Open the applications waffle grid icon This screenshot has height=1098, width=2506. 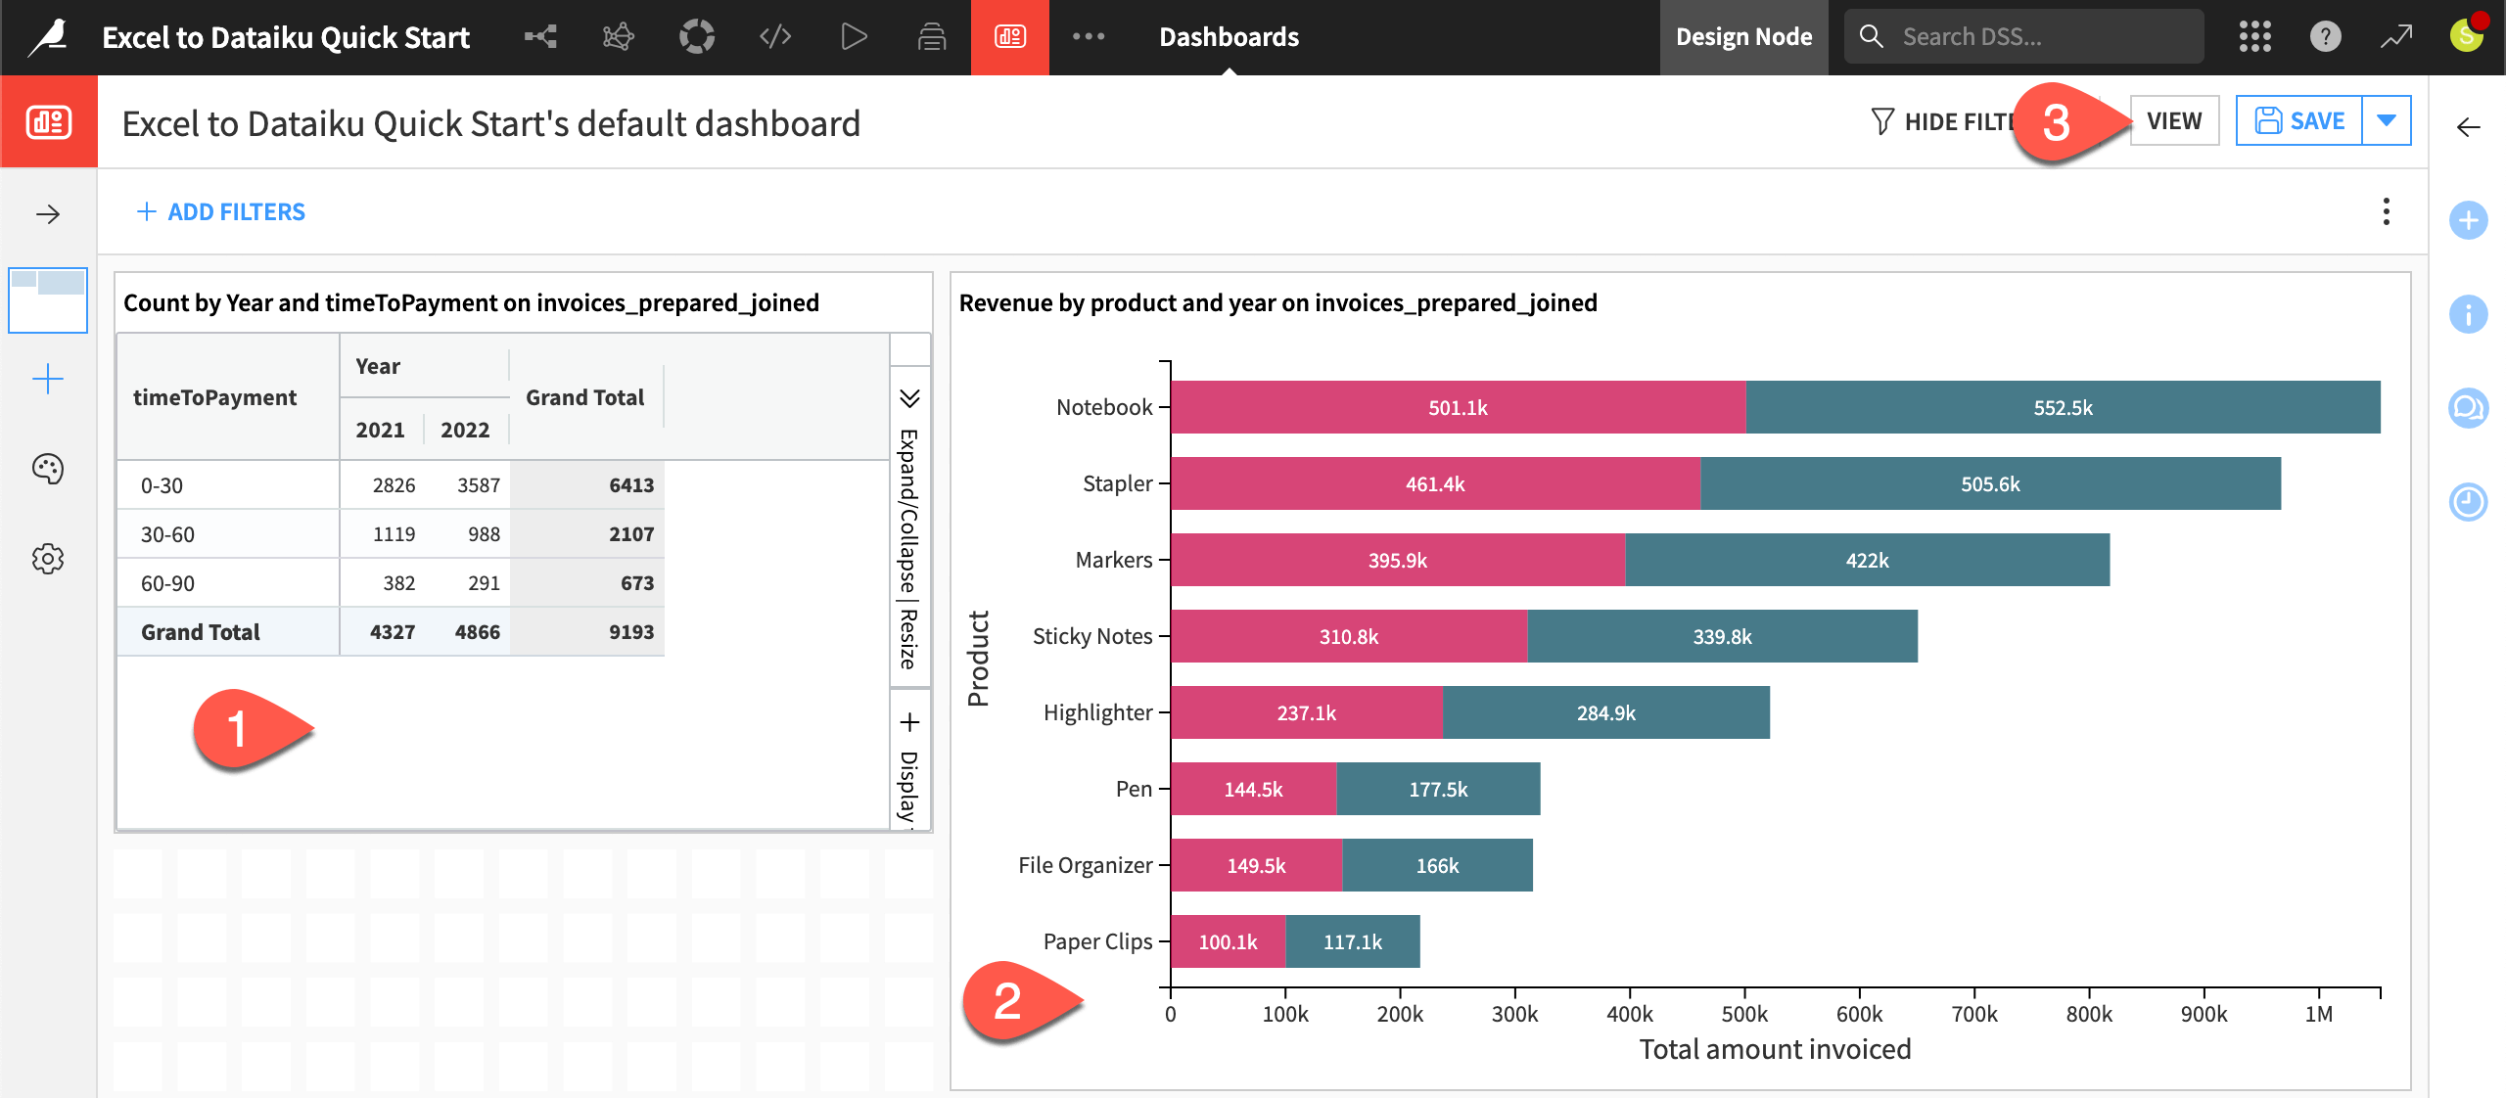[x=2255, y=36]
